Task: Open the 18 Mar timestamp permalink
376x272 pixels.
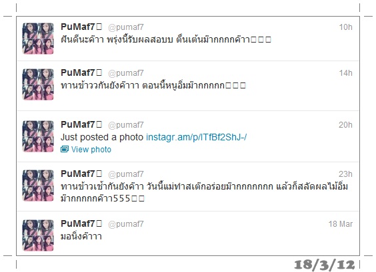Action: [341, 224]
